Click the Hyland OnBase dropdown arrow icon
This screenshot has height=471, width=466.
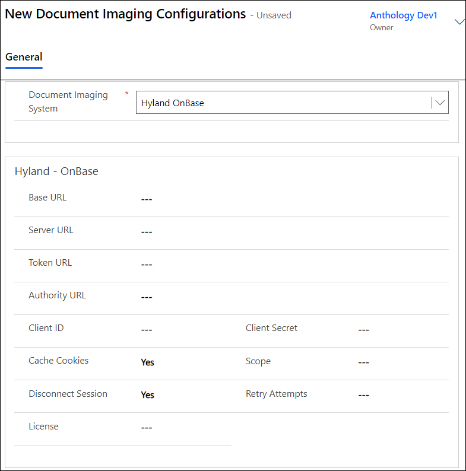(439, 103)
